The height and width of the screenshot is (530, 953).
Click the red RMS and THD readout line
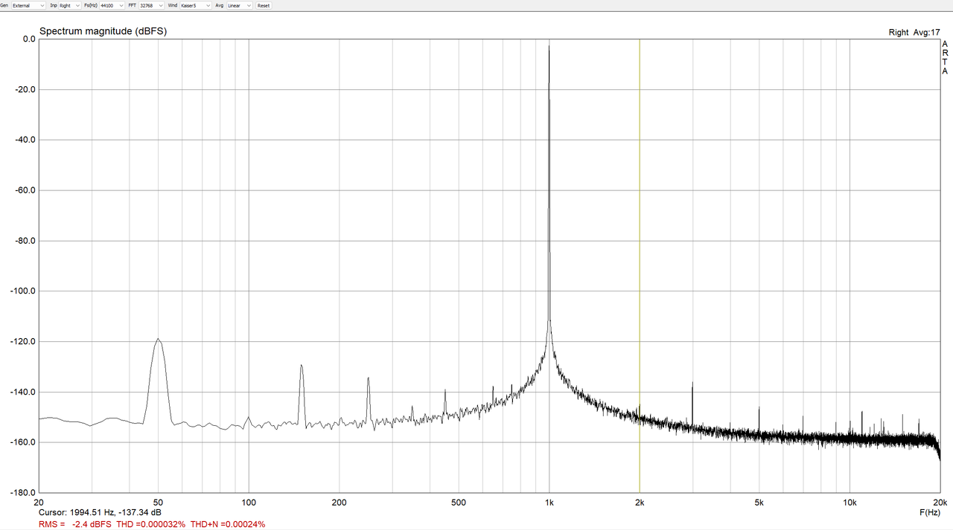152,524
